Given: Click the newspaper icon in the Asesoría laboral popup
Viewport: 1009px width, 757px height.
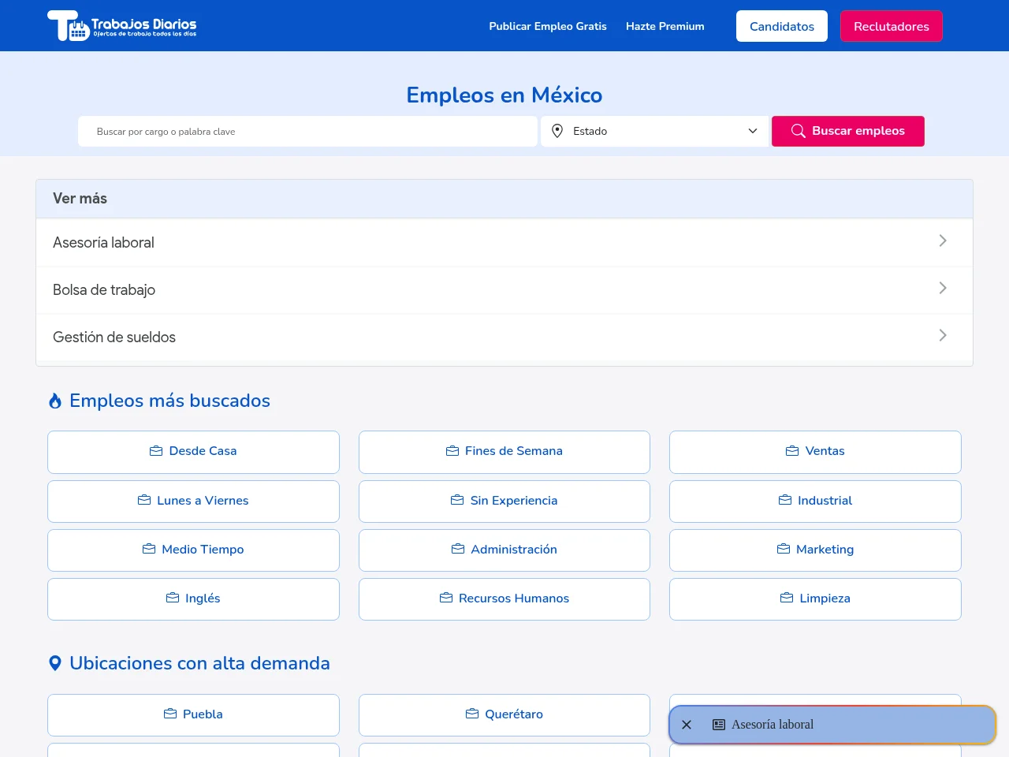Looking at the screenshot, I should pos(719,725).
